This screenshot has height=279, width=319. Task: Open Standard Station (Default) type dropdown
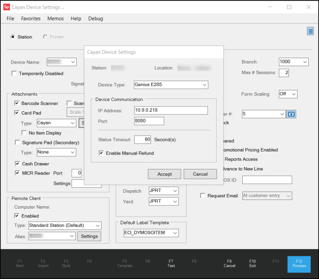(x=65, y=226)
